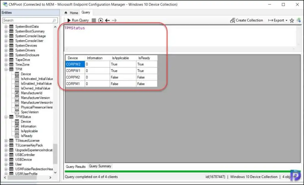
Task: Select USMFolderRedirectionHea entity
Action: [x=34, y=169]
